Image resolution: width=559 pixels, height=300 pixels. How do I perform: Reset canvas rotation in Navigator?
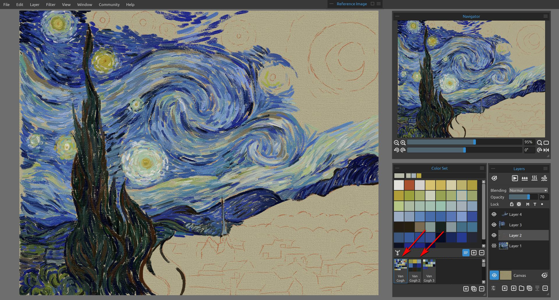539,150
